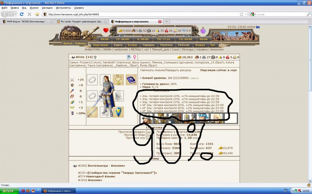The height and width of the screenshot is (194, 312).
Task: Open the scroll icon beside gender symbol
Action: pos(129,57)
